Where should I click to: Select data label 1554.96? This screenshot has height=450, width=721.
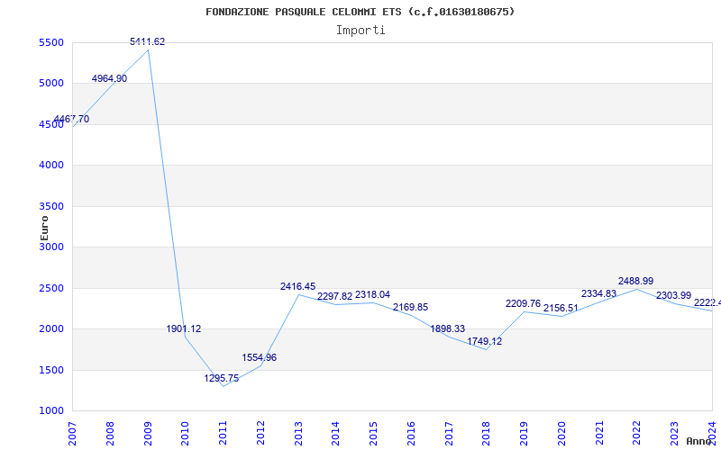point(260,357)
